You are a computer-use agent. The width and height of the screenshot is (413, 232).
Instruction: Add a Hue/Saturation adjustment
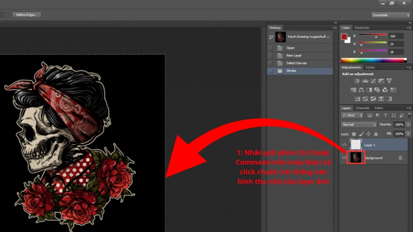353,90
